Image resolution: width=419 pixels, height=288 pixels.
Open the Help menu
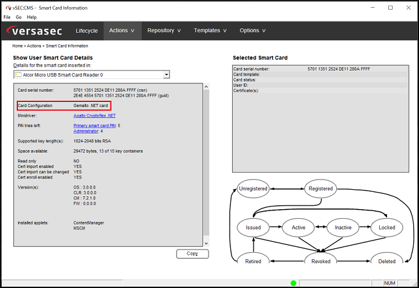(x=31, y=17)
